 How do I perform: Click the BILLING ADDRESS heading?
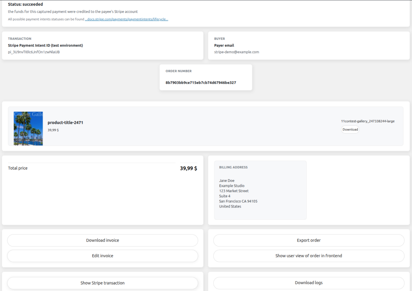(233, 167)
